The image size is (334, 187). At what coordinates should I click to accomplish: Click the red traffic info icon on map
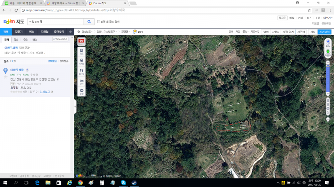(81, 41)
